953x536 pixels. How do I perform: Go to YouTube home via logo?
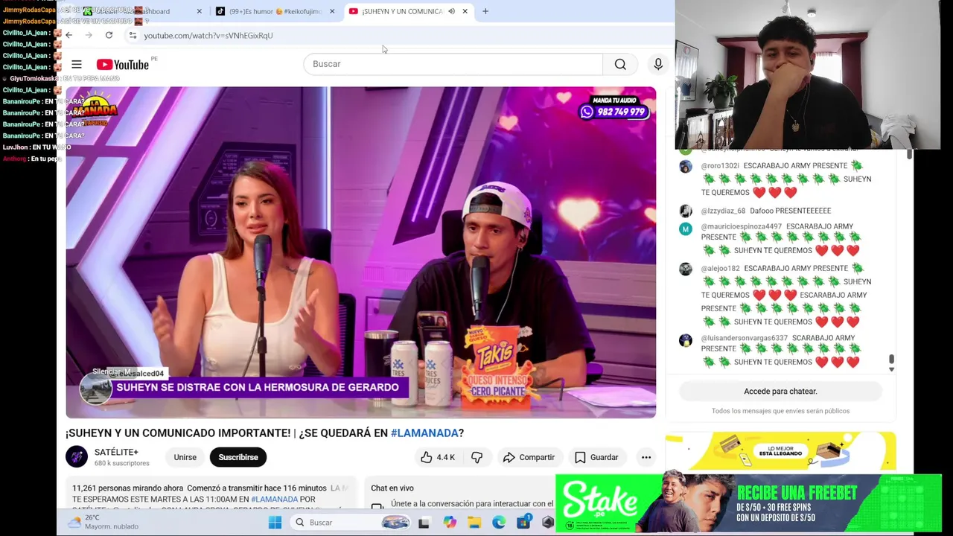click(122, 65)
